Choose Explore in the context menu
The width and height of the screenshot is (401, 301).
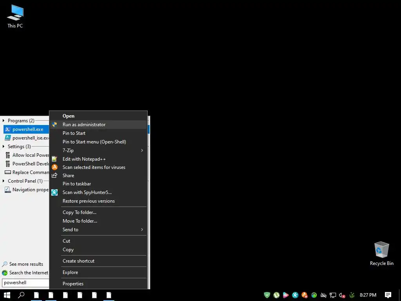[98, 272]
